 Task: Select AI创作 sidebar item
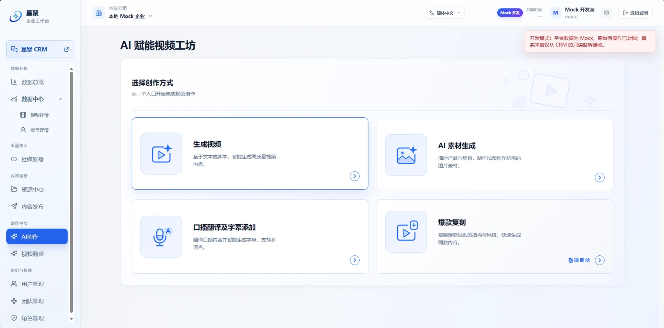pos(37,236)
